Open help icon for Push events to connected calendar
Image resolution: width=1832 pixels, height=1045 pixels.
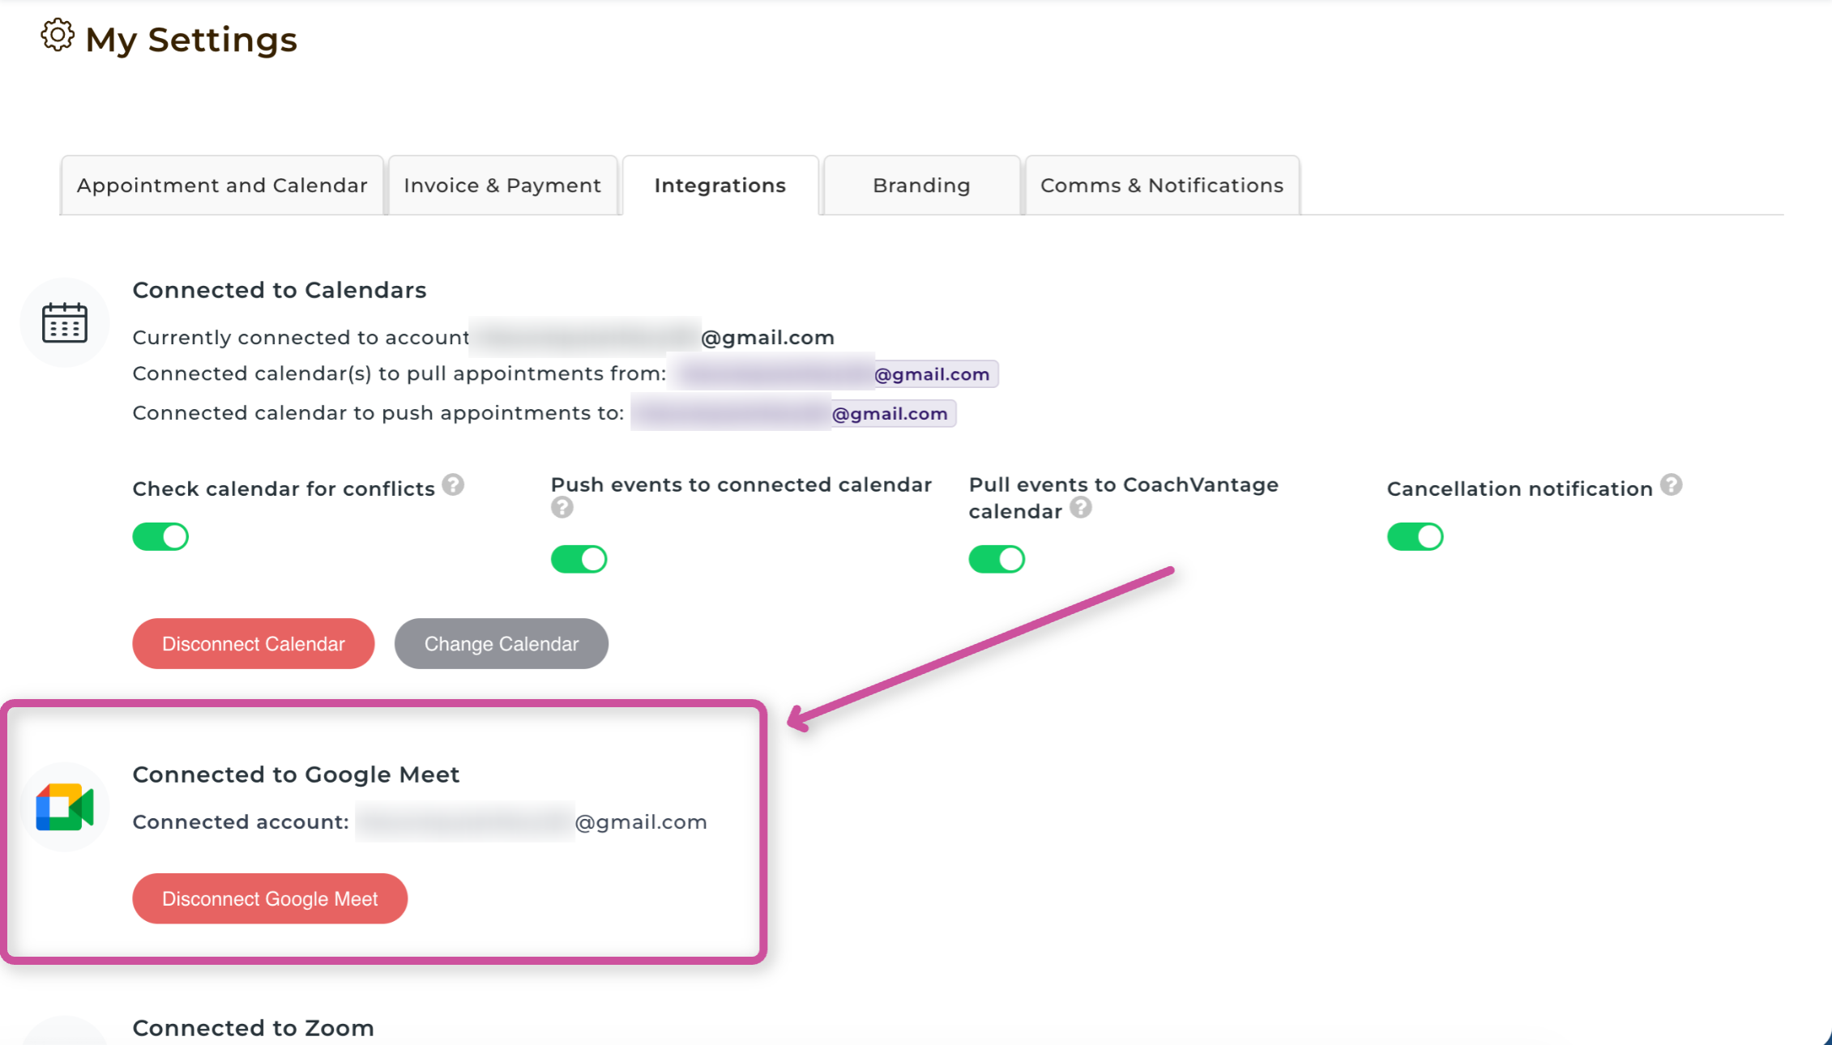pos(562,508)
